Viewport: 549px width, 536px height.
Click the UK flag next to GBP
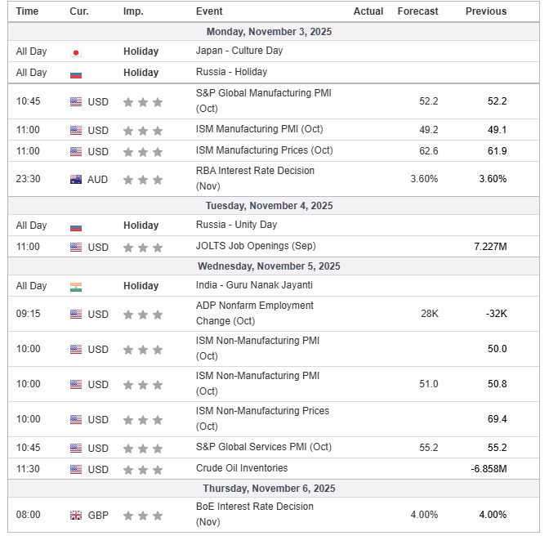click(76, 516)
